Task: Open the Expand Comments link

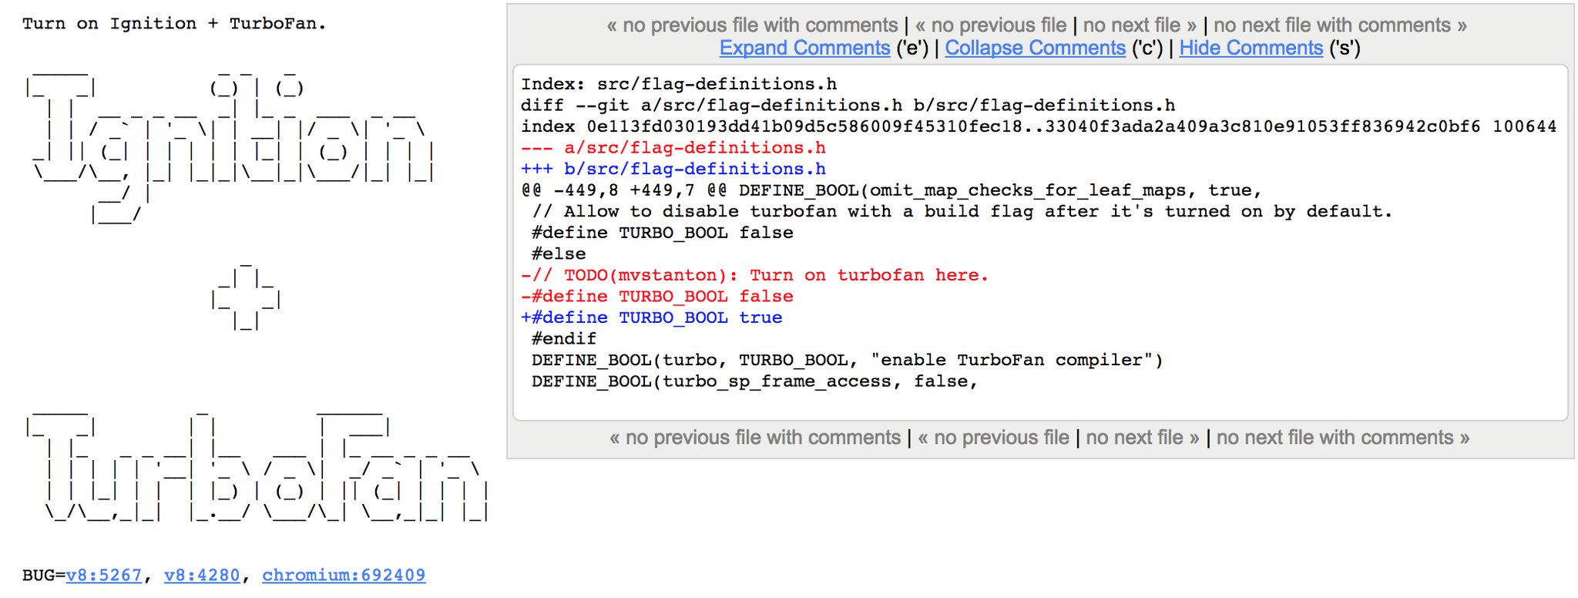Action: click(804, 48)
